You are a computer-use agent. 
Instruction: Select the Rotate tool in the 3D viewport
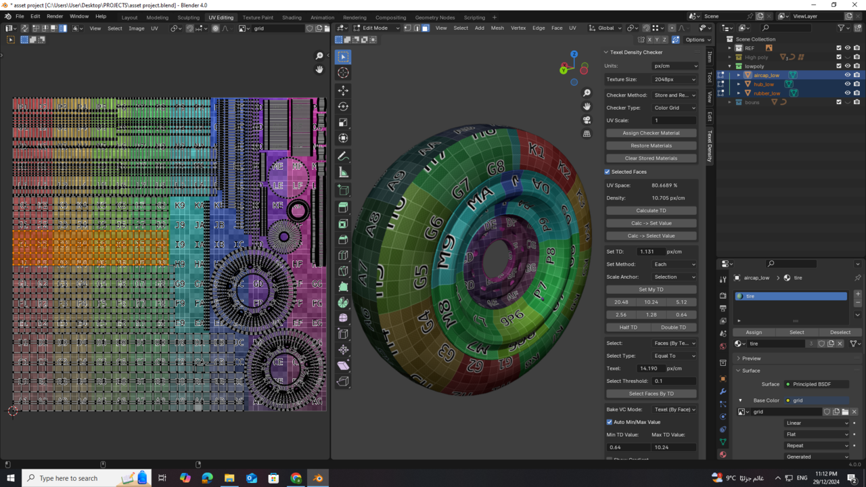click(x=343, y=107)
